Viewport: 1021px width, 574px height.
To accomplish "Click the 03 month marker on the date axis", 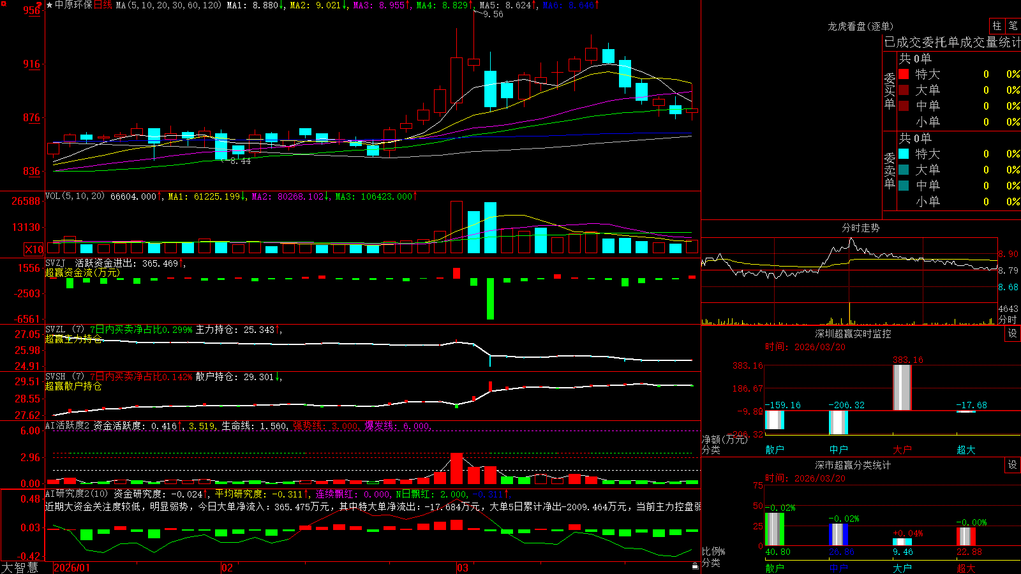I will click(x=463, y=568).
